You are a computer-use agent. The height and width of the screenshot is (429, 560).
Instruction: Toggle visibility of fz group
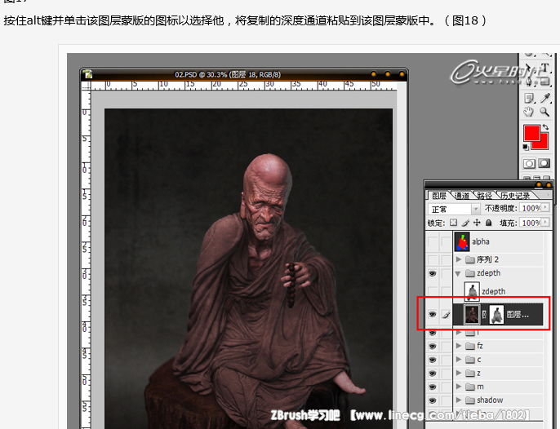pos(433,346)
